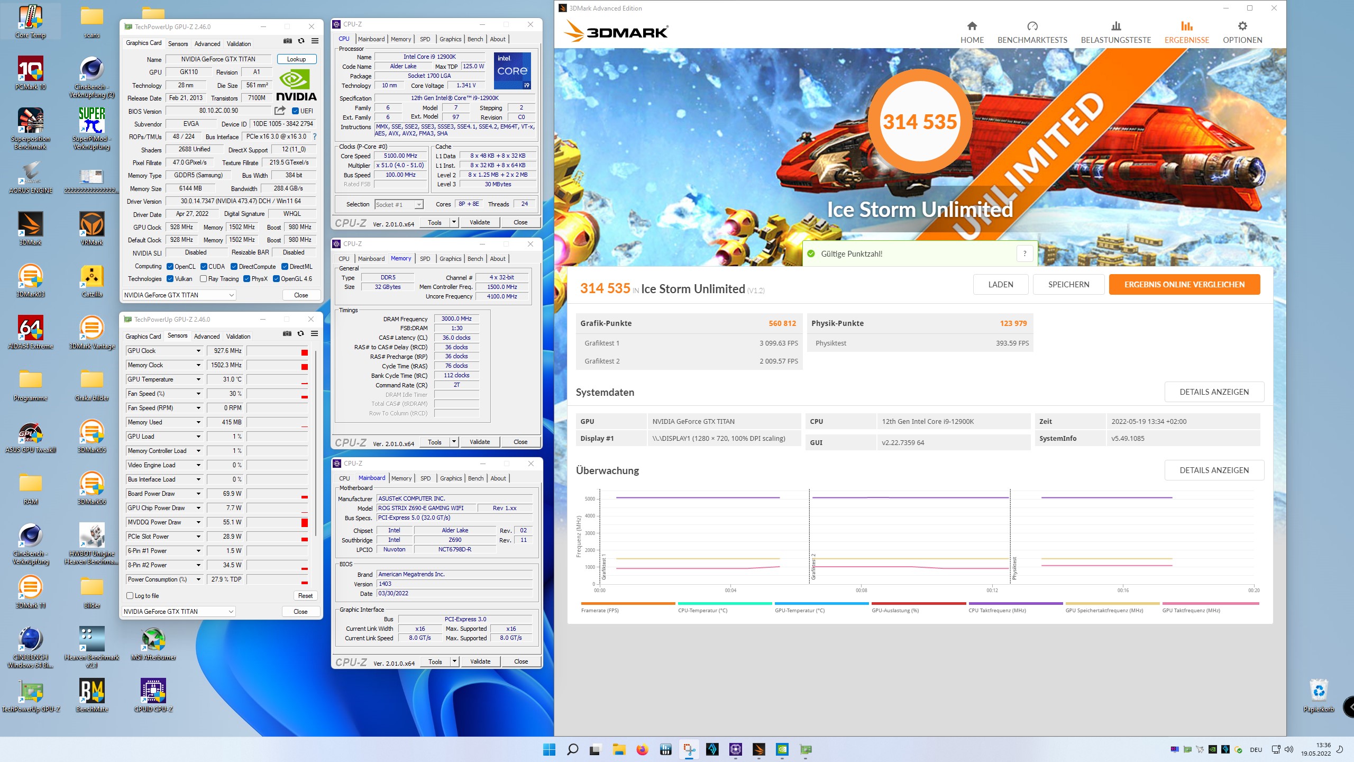Image resolution: width=1354 pixels, height=762 pixels.
Task: Open MSI Afterburner desktop icon
Action: pos(153,643)
